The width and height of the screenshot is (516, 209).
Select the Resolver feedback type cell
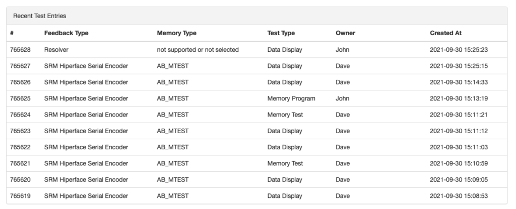(x=56, y=50)
